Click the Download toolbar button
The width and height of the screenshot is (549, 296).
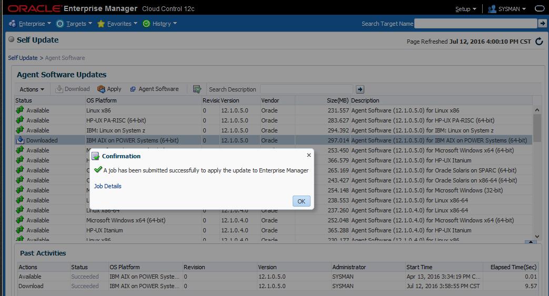[73, 89]
